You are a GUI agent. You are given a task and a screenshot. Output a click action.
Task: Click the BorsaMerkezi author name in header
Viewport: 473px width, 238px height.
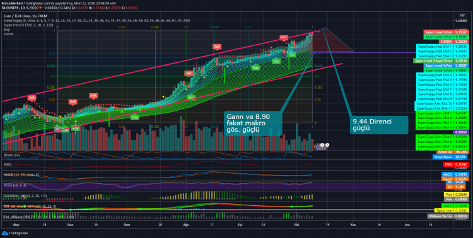(12, 3)
